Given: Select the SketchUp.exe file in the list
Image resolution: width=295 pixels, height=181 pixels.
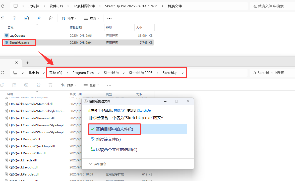Looking at the screenshot, I should [19, 42].
